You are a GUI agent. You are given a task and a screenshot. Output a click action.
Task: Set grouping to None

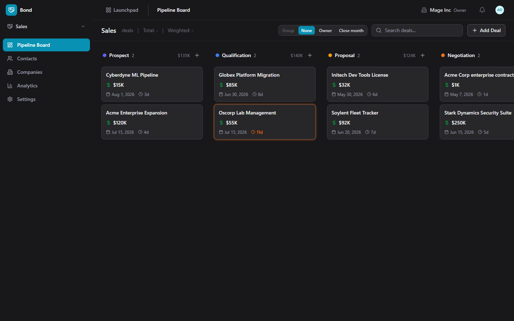(x=306, y=31)
